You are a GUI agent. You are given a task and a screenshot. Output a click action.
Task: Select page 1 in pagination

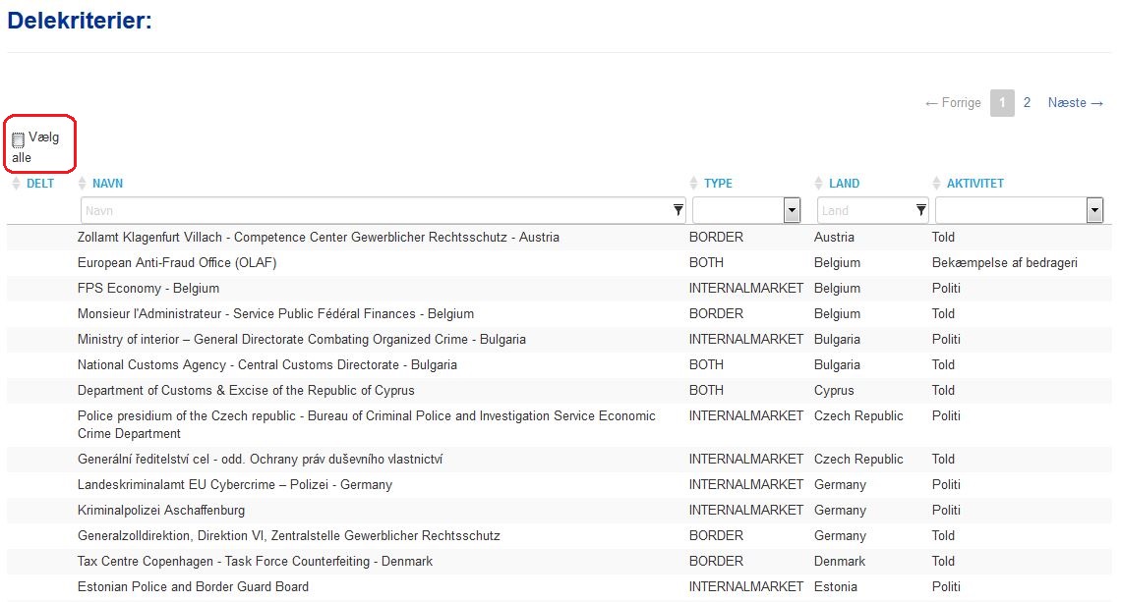click(1002, 103)
